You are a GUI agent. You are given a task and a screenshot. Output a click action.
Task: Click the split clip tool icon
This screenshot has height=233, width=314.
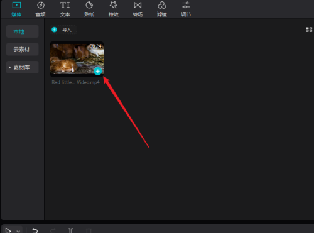click(71, 230)
